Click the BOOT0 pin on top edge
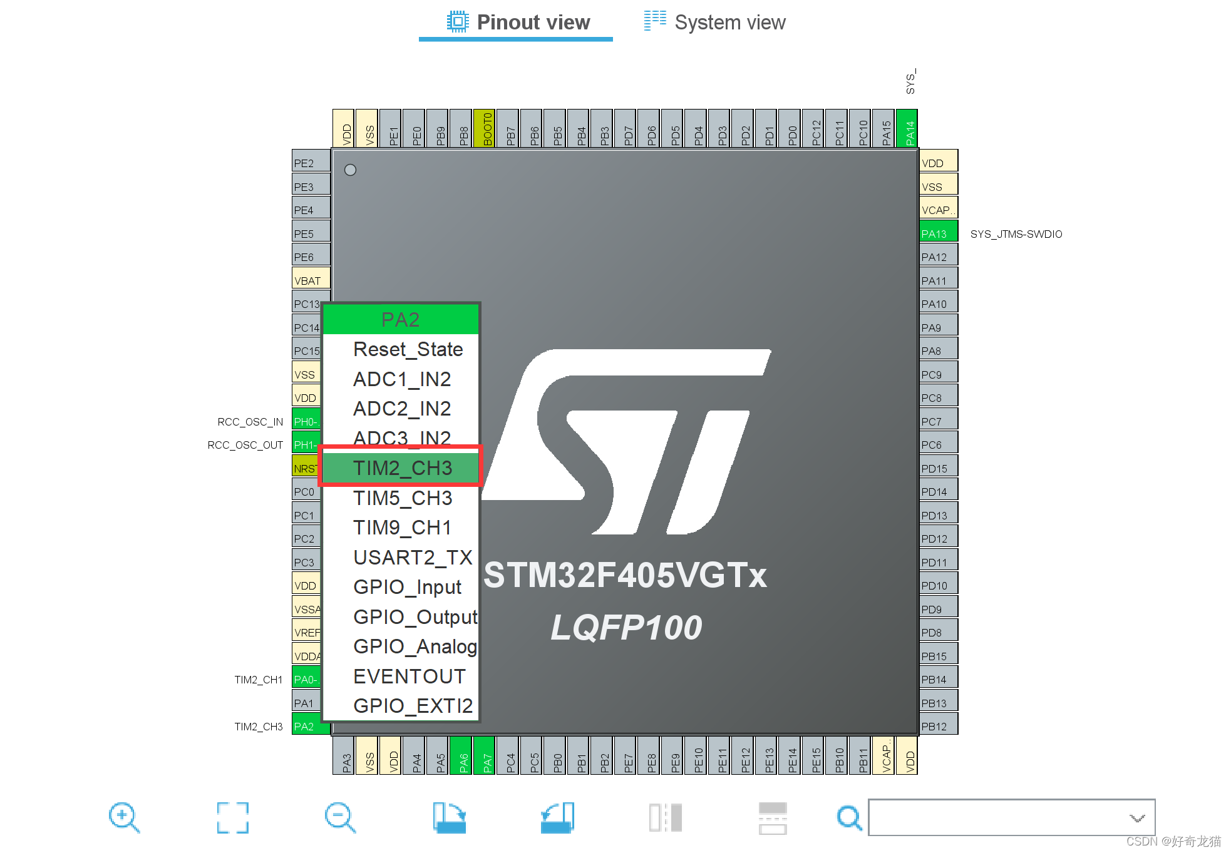 click(x=485, y=129)
